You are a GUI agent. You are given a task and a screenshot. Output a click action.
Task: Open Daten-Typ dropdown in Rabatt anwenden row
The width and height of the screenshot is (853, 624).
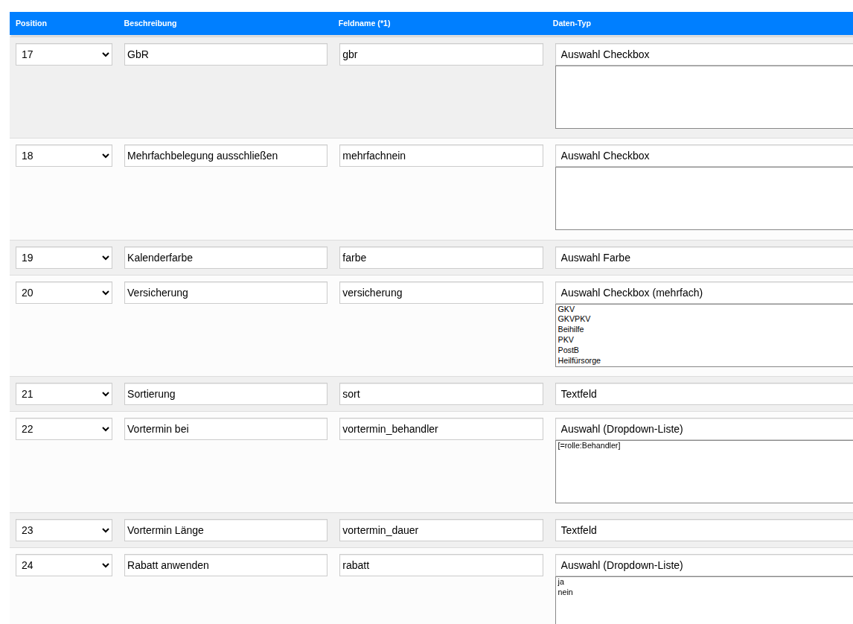pos(703,565)
